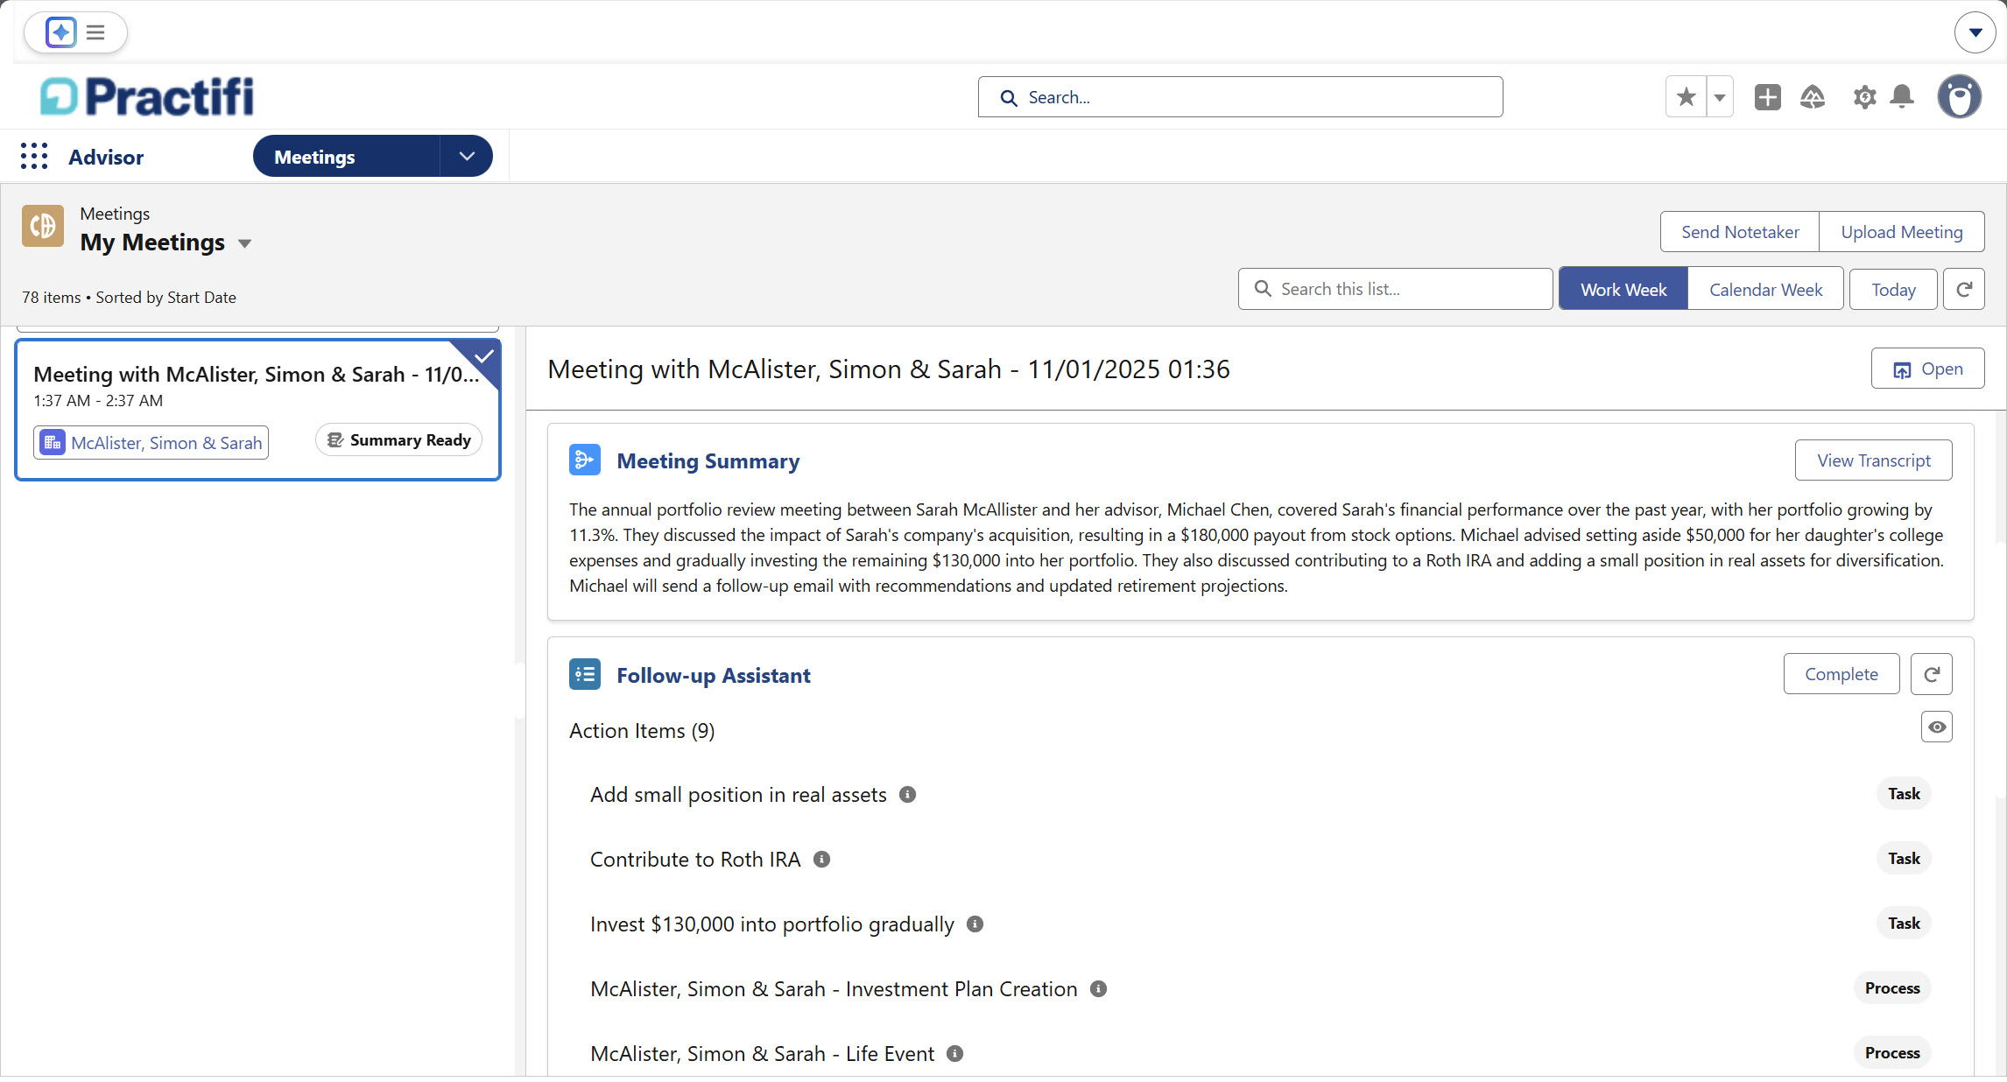Viewport: 2007px width, 1082px height.
Task: Open the Trailhead guidance icon
Action: (1813, 96)
